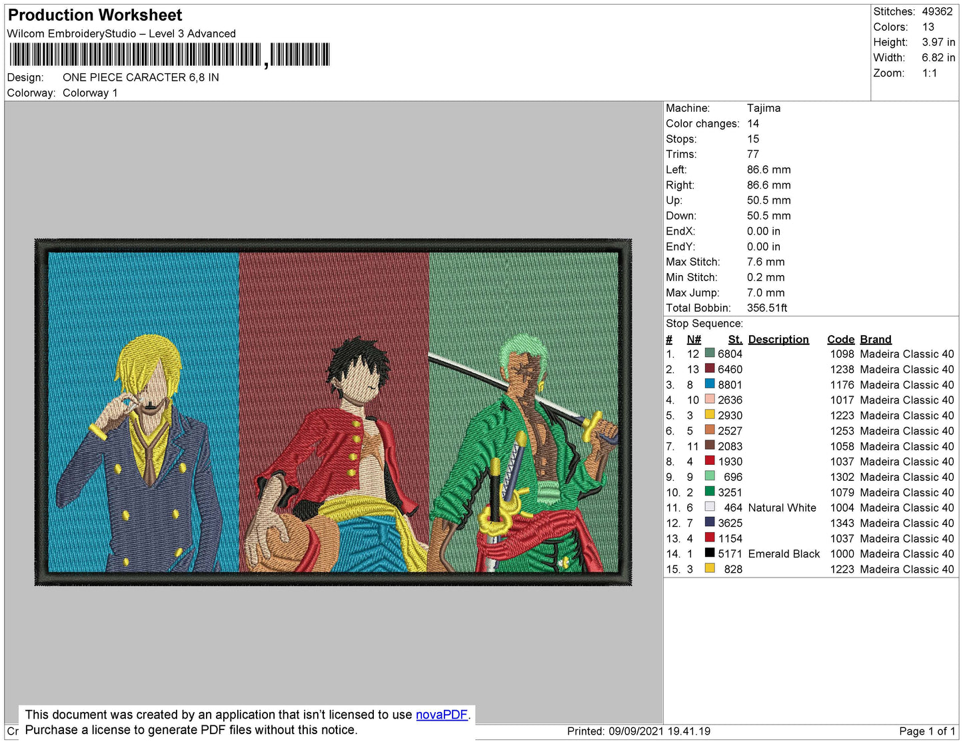Select the brown swatch for thread 2083
The image size is (963, 744).
710,446
